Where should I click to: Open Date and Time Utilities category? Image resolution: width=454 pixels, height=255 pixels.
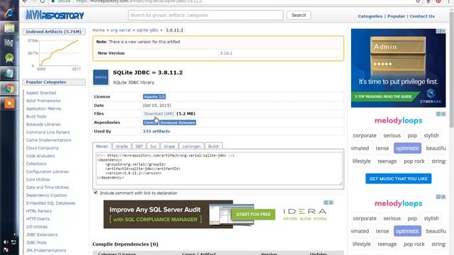click(48, 187)
